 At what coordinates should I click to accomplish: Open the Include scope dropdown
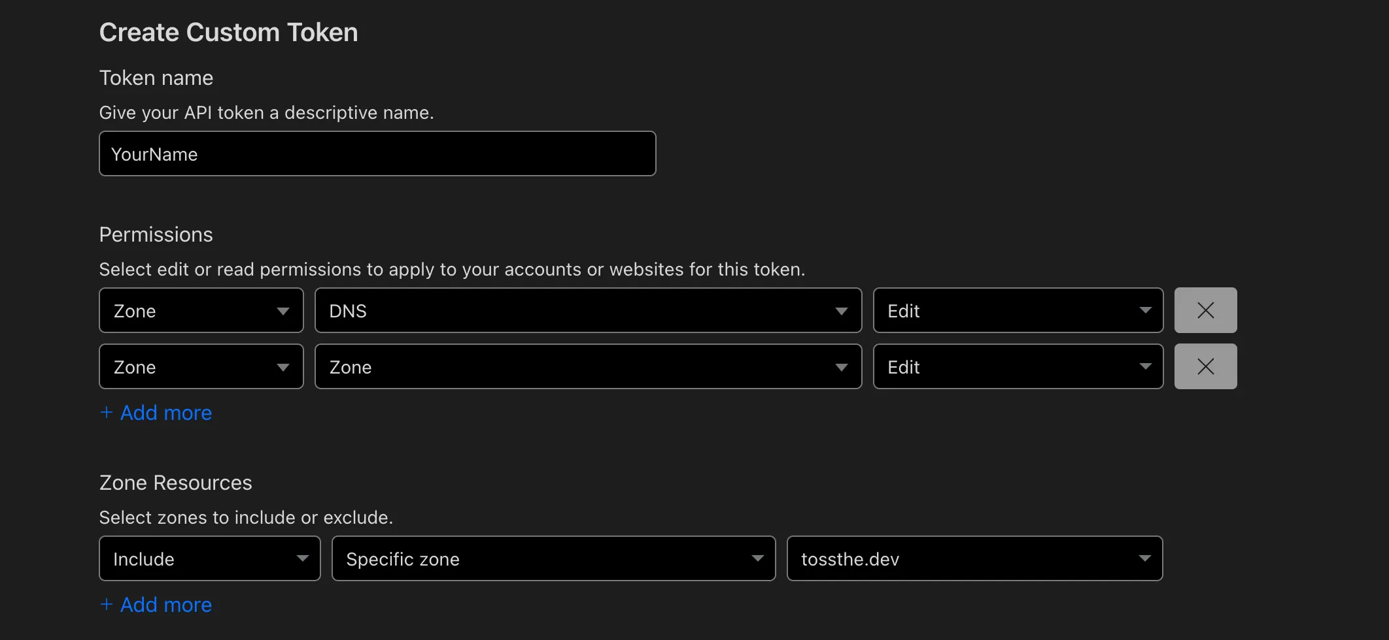tap(209, 558)
